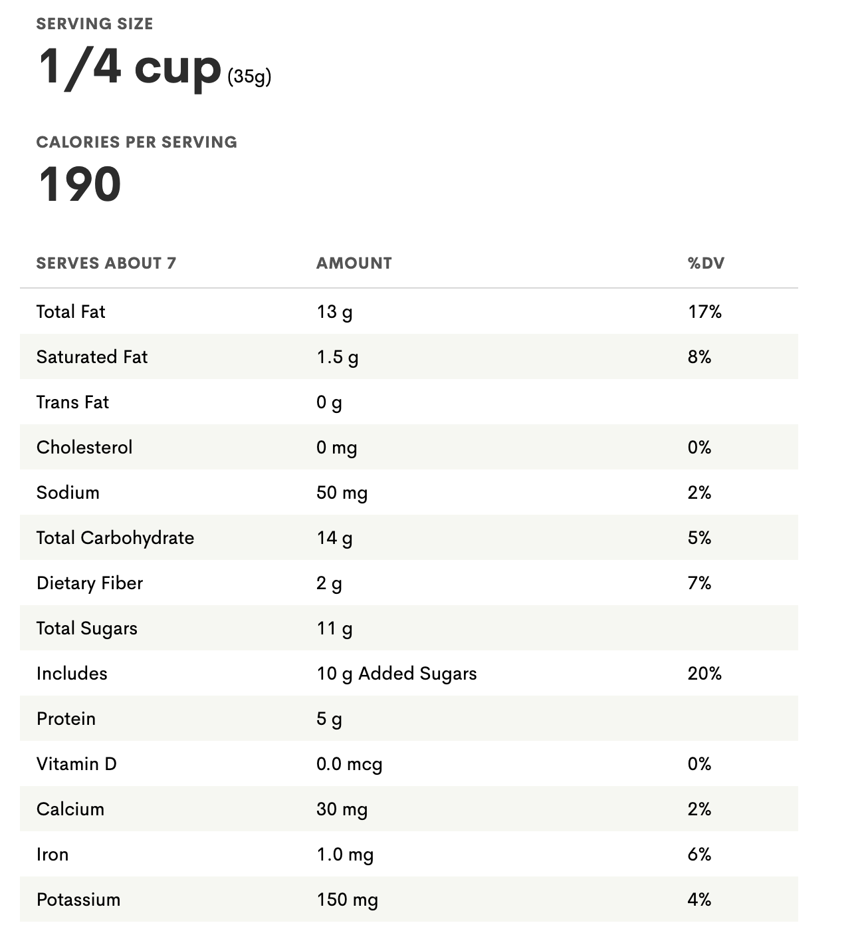
Task: Click the Amount column header
Action: (x=354, y=263)
